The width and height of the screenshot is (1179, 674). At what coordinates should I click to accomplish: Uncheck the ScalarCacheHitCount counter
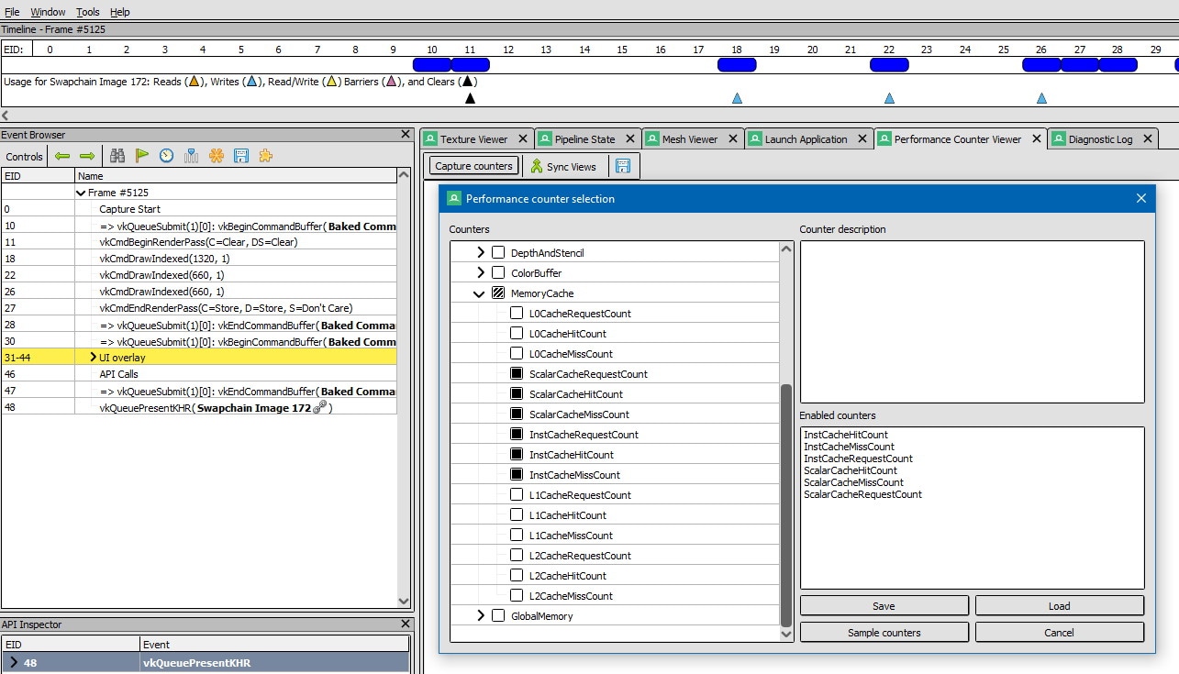(x=517, y=394)
